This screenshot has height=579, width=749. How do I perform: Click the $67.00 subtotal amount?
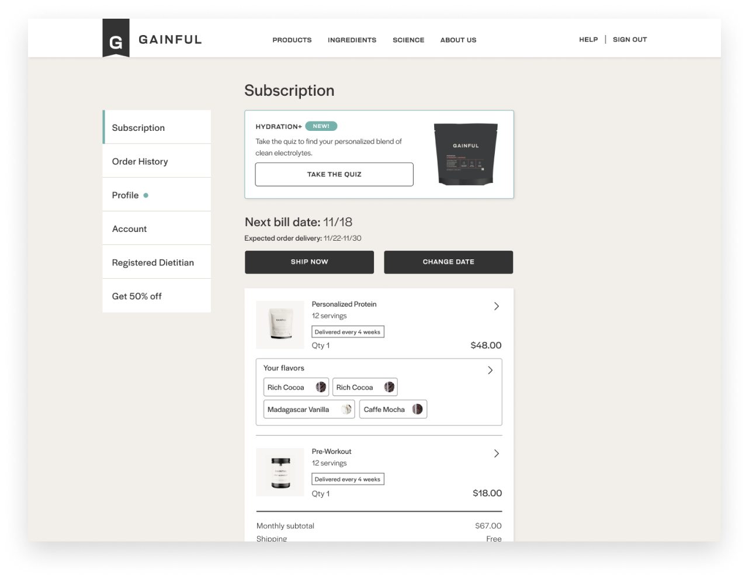tap(488, 526)
